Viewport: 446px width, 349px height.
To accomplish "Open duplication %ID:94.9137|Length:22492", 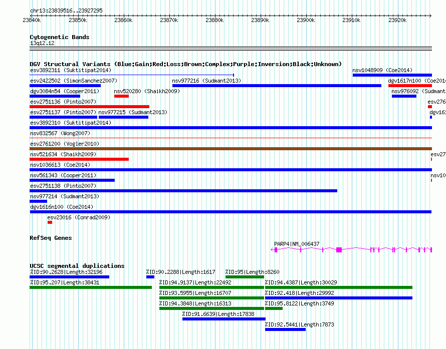I will 195,282.
